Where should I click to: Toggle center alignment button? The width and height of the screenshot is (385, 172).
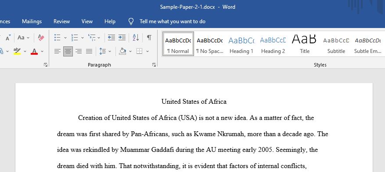point(68,51)
